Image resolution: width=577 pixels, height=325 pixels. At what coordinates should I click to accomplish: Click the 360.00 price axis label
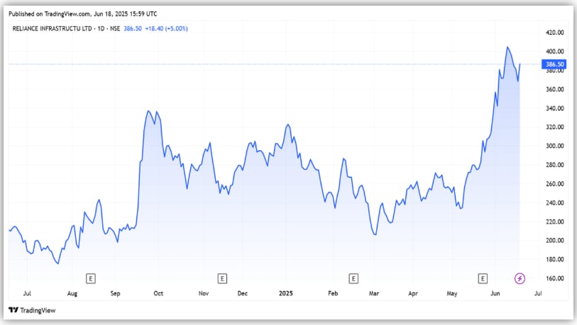[x=554, y=89]
